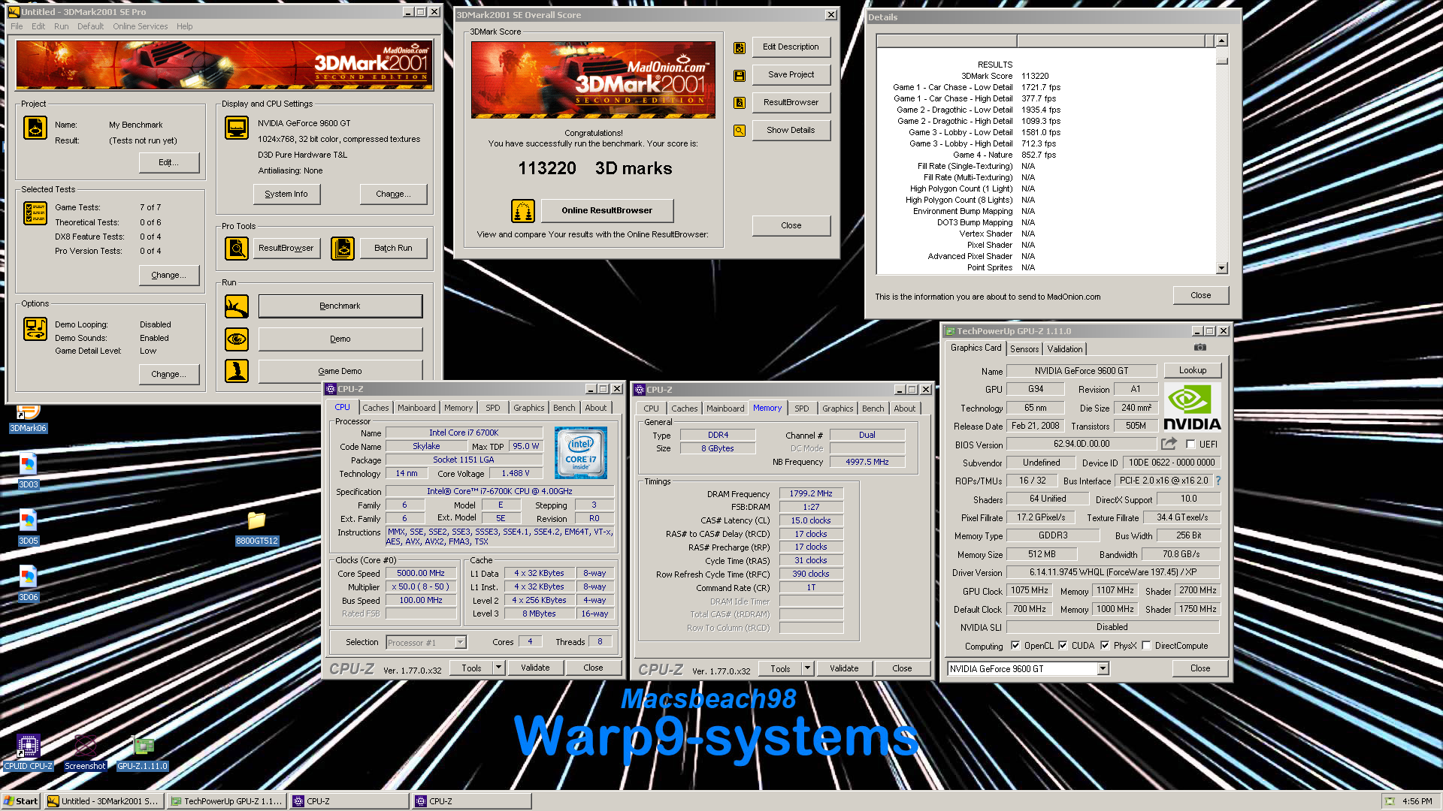1443x811 pixels.
Task: Open the Screenshot desktop shortcut
Action: coord(85,753)
